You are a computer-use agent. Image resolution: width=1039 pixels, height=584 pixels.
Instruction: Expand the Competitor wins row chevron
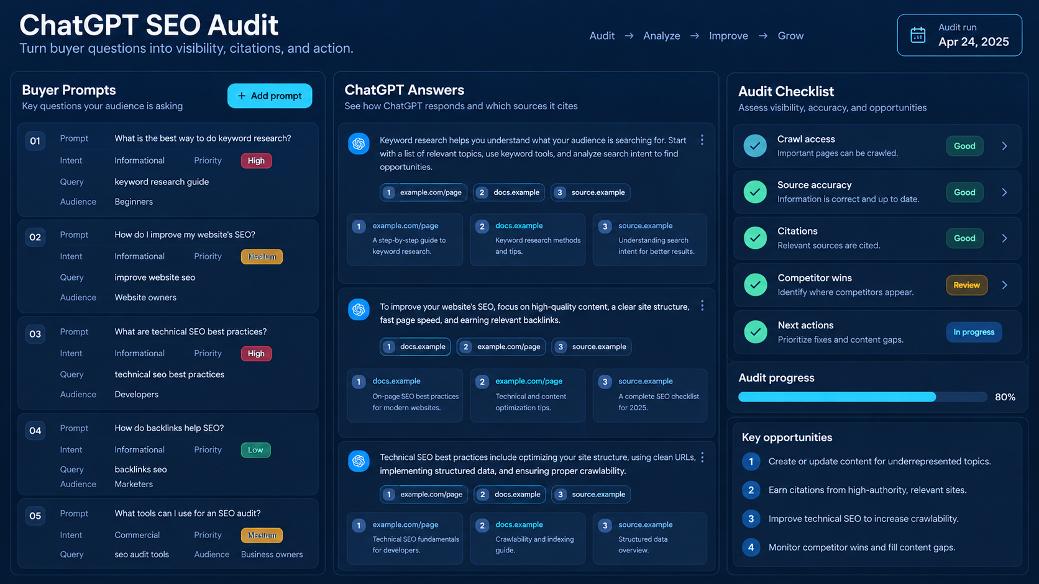pos(1004,285)
